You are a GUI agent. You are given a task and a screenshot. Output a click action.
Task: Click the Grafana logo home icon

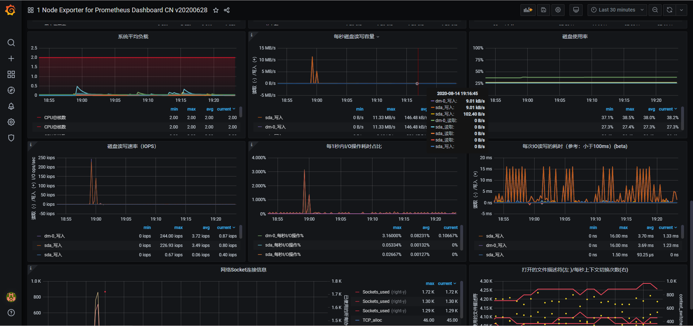click(x=10, y=10)
